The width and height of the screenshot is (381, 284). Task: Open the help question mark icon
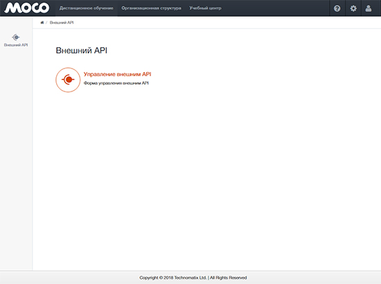tap(337, 8)
